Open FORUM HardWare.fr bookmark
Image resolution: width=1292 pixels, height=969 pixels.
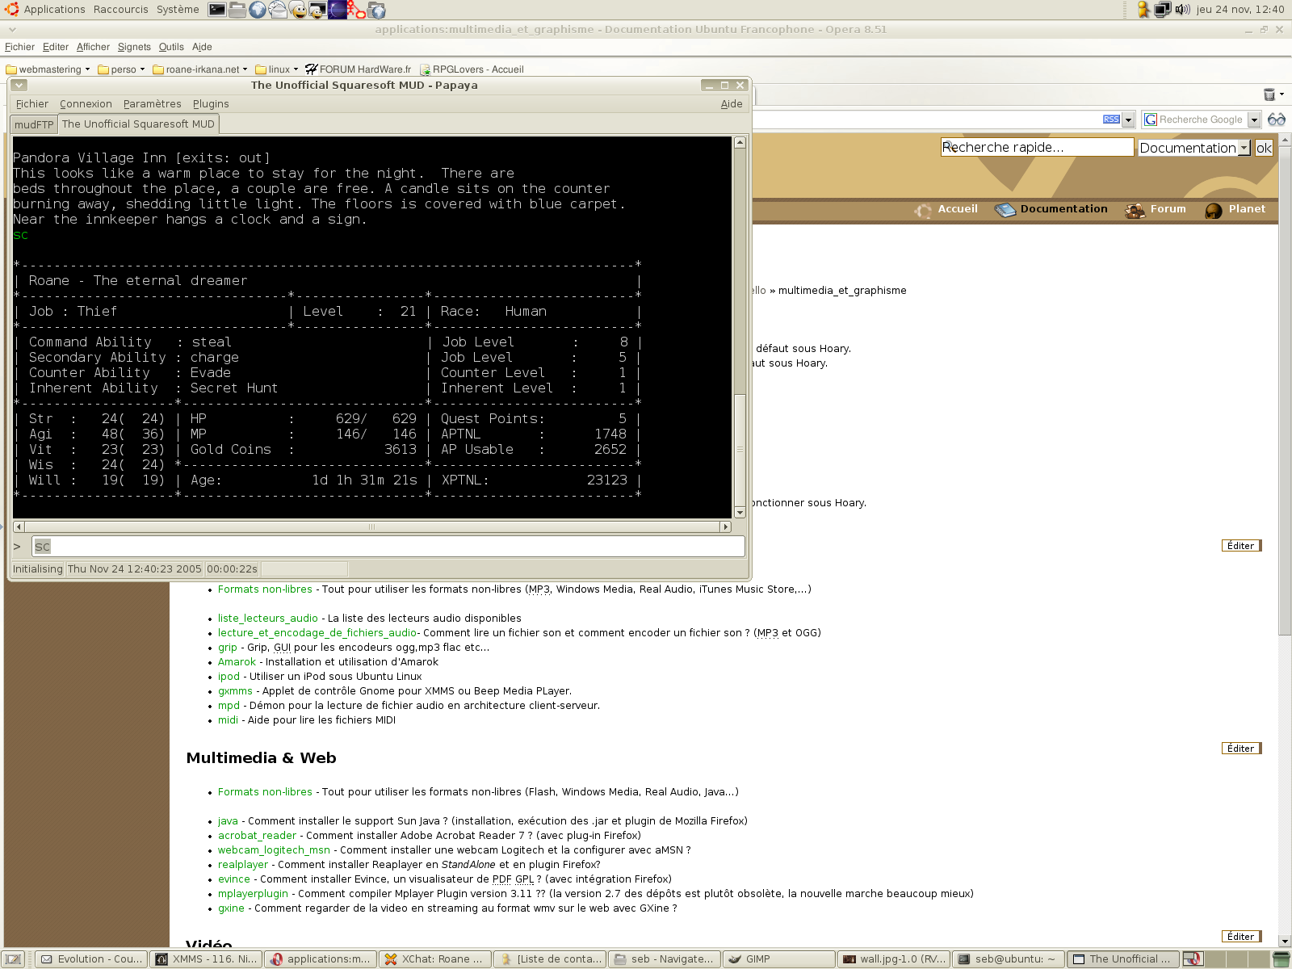[x=358, y=69]
